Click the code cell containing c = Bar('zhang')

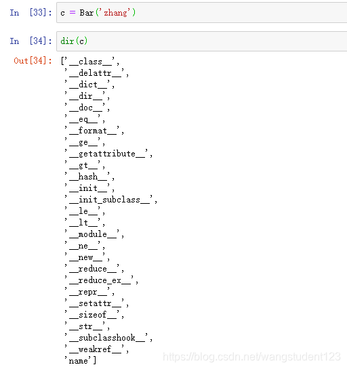tap(202, 12)
